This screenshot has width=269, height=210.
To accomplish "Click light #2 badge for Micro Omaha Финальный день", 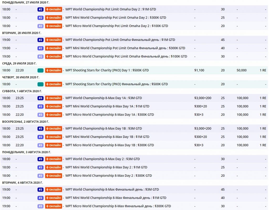I will tap(40, 57).
